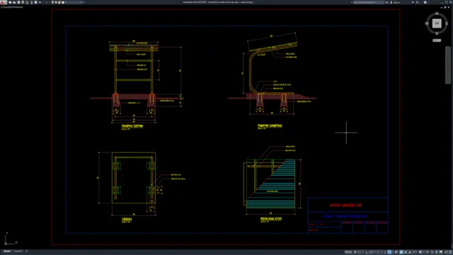Open the AutoCAD application menu logo

point(4,2)
